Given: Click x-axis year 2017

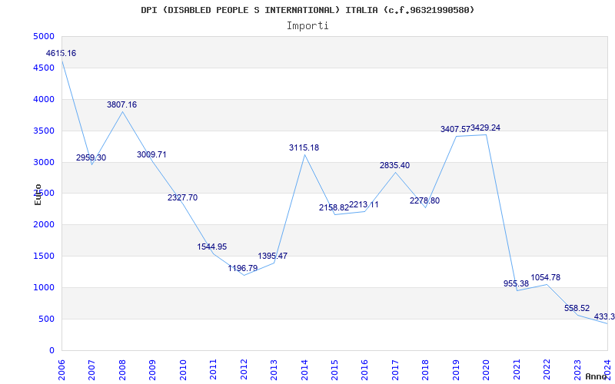Looking at the screenshot, I should click(x=395, y=369).
